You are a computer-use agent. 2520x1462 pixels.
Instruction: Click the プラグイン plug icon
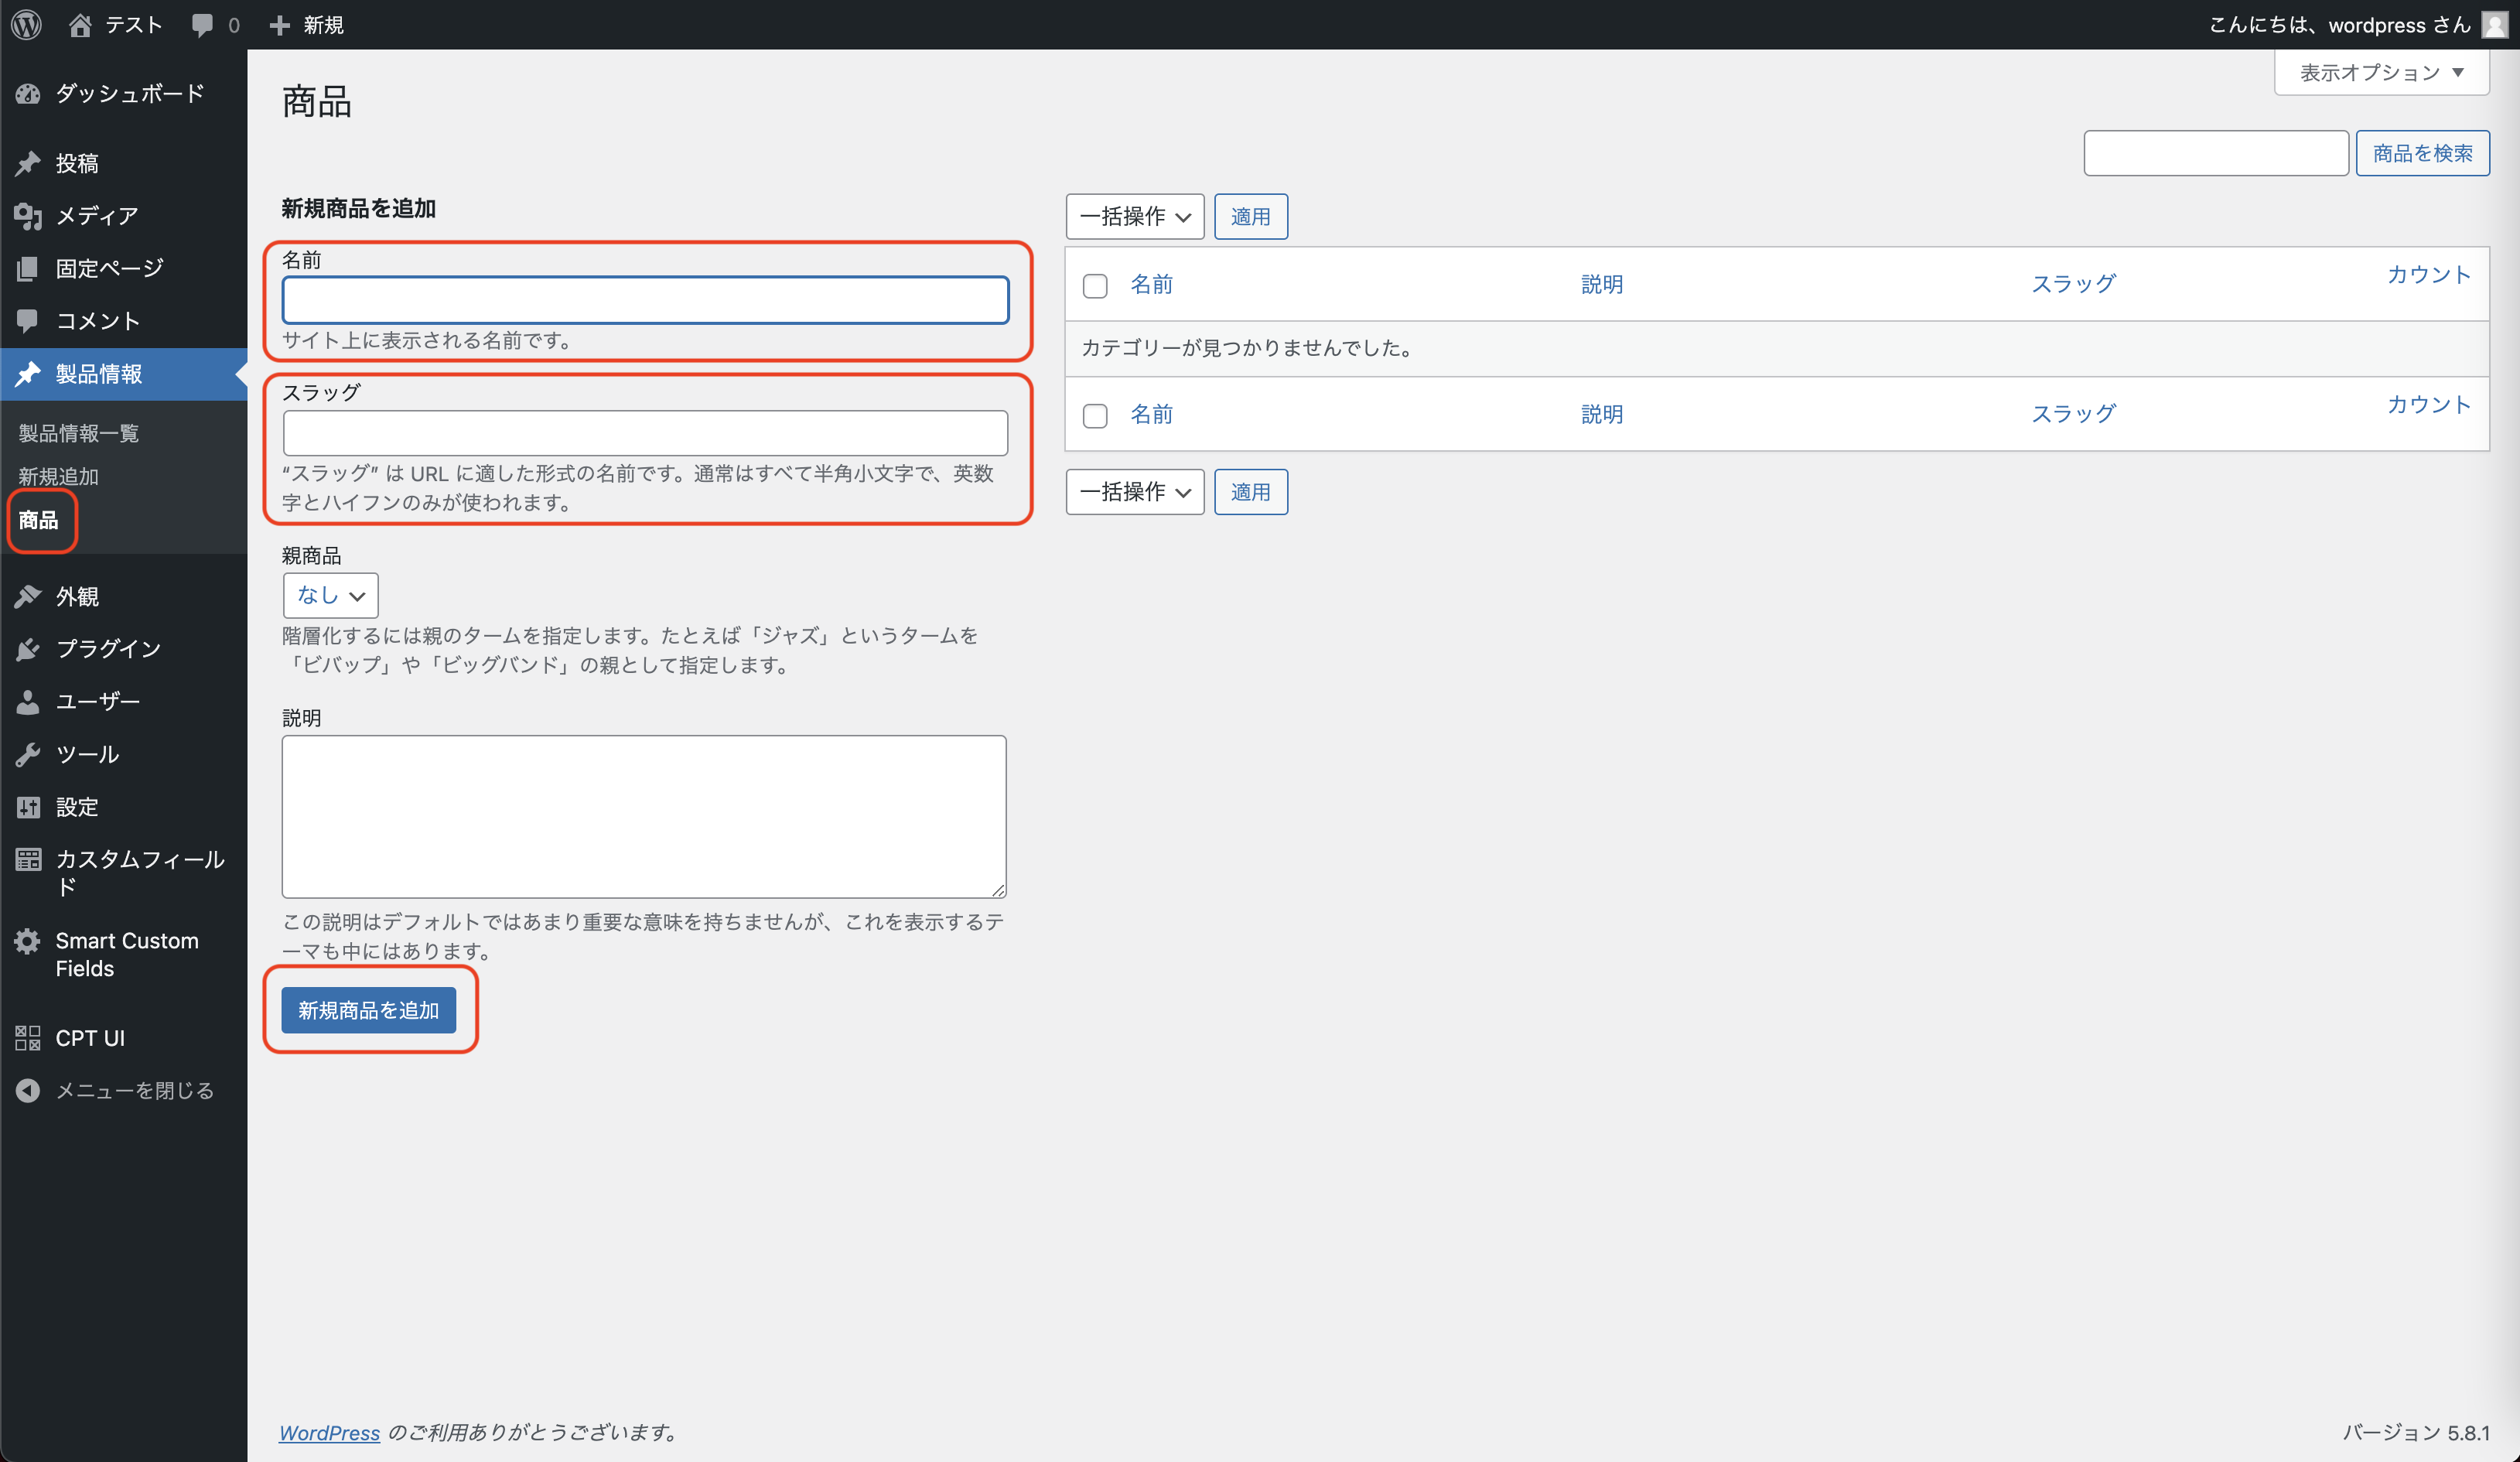pyautogui.click(x=28, y=649)
